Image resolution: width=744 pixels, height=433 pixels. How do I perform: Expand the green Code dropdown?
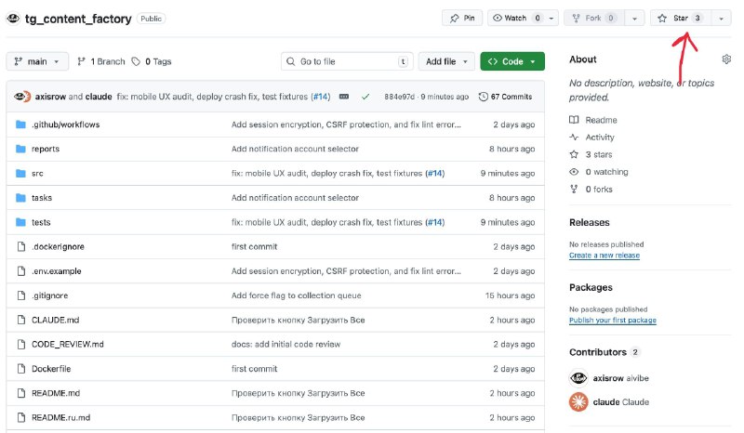click(x=512, y=61)
